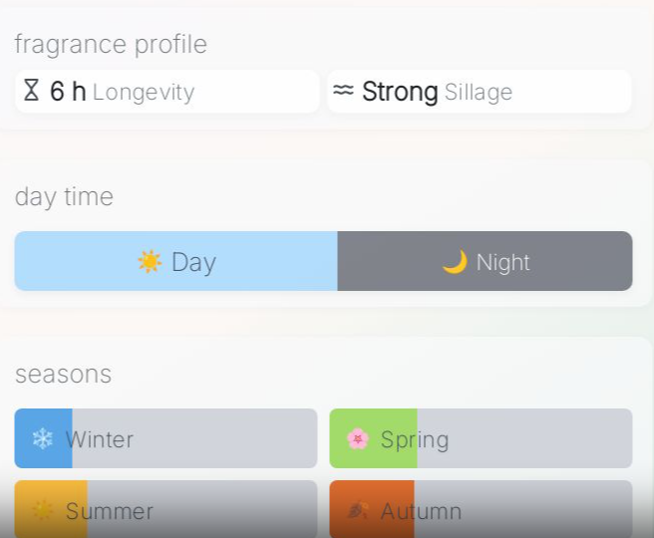654x538 pixels.
Task: Click the Autumn season bar
Action: [482, 509]
